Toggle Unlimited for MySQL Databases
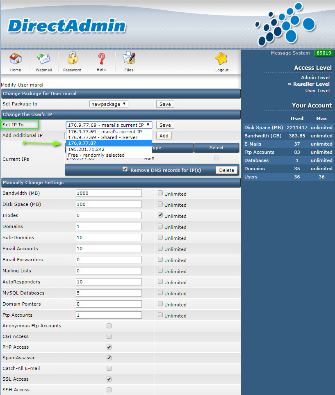 (x=160, y=293)
